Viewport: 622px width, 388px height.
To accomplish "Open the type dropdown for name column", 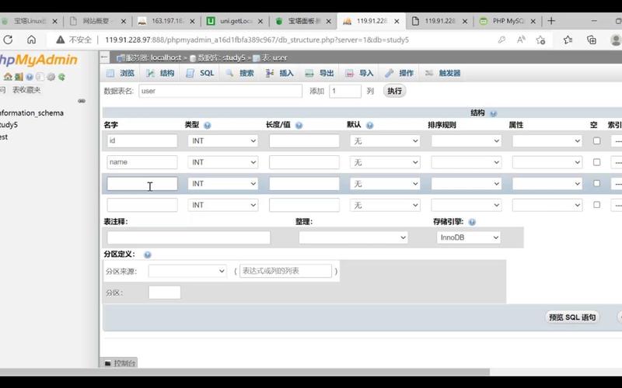I will 223,162.
